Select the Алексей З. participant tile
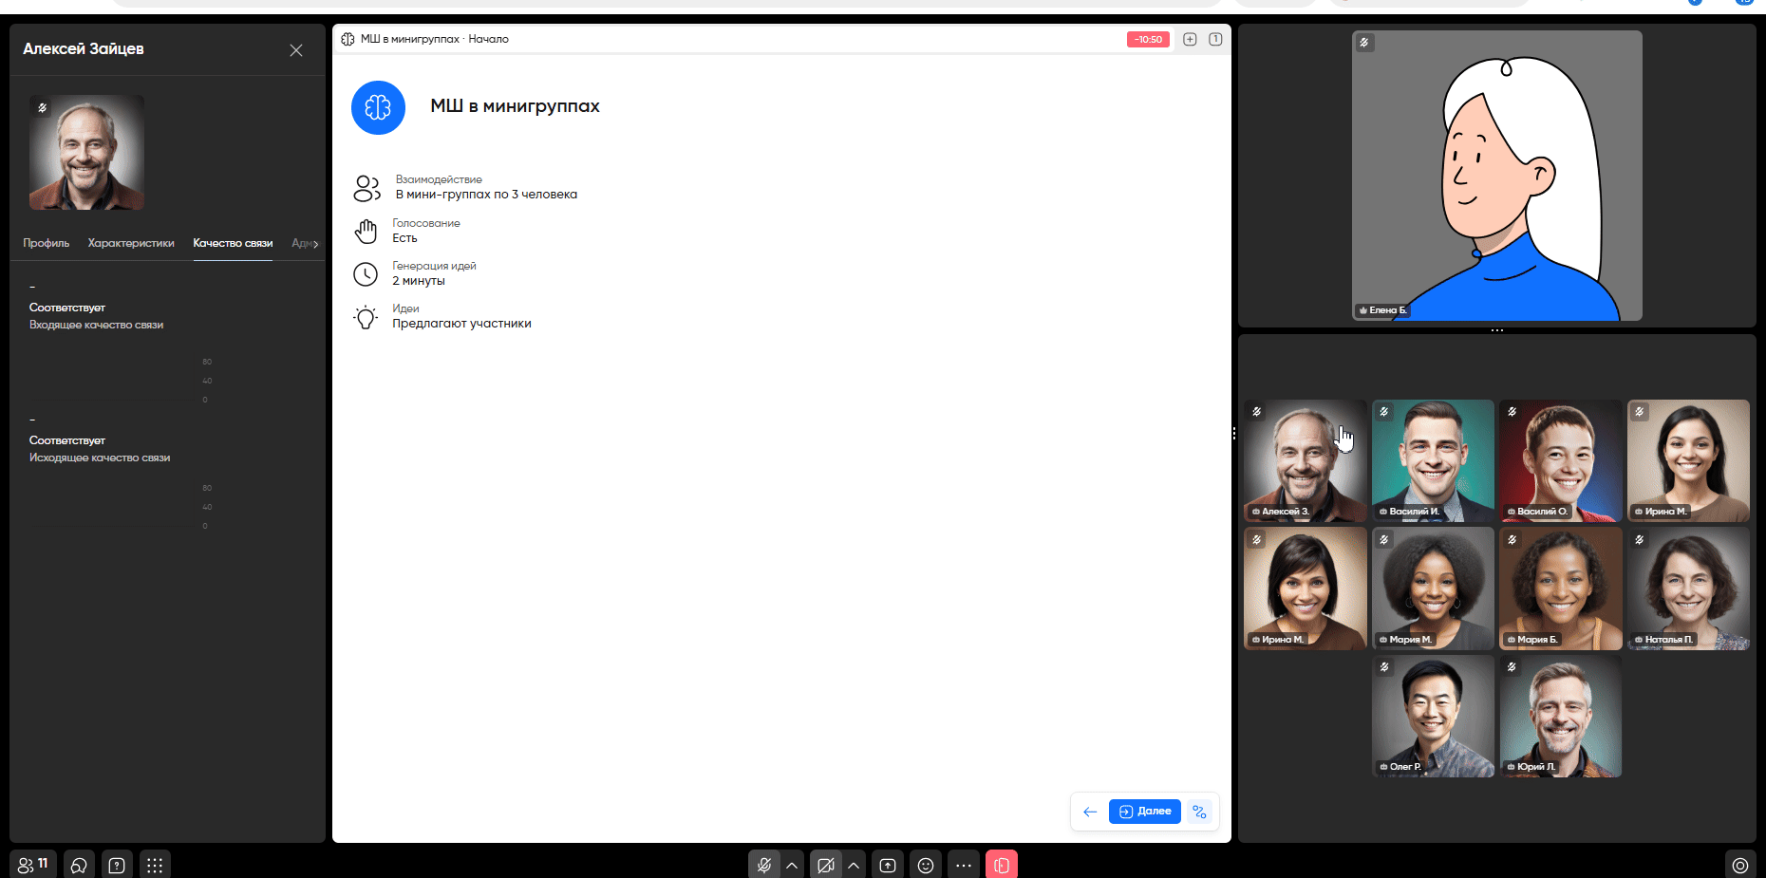The width and height of the screenshot is (1766, 878). pyautogui.click(x=1306, y=460)
